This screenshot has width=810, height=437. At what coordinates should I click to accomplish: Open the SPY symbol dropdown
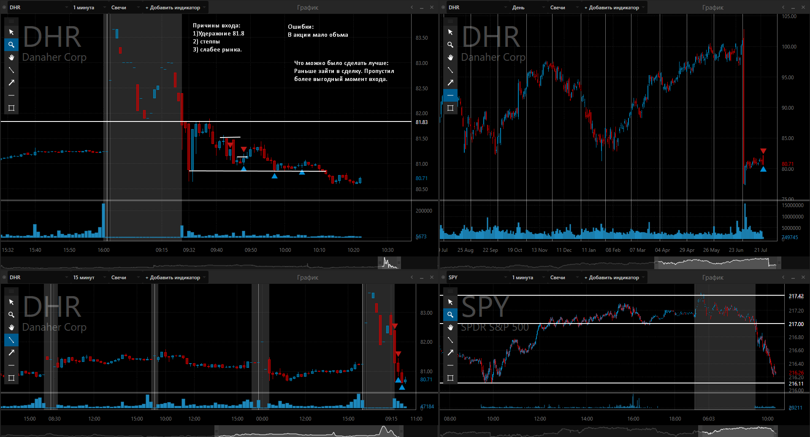(478, 277)
